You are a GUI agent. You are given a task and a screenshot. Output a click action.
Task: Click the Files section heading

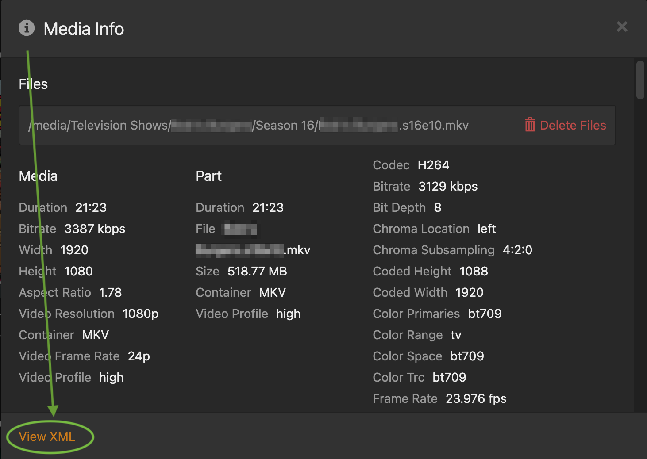(33, 84)
